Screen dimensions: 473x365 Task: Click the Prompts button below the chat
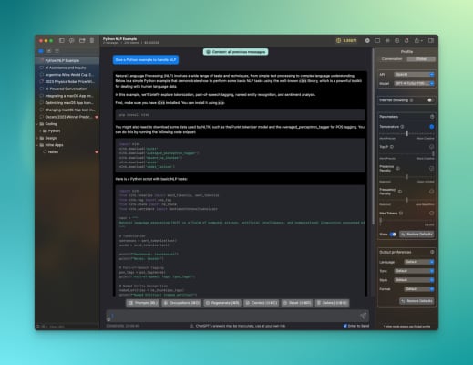pos(142,303)
